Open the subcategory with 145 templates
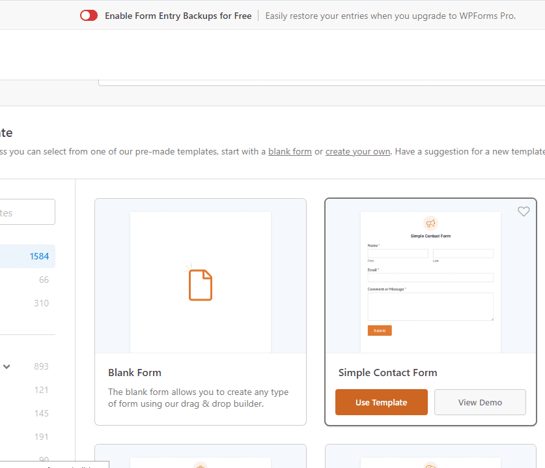Screen dimensions: 545x468 tap(26, 413)
